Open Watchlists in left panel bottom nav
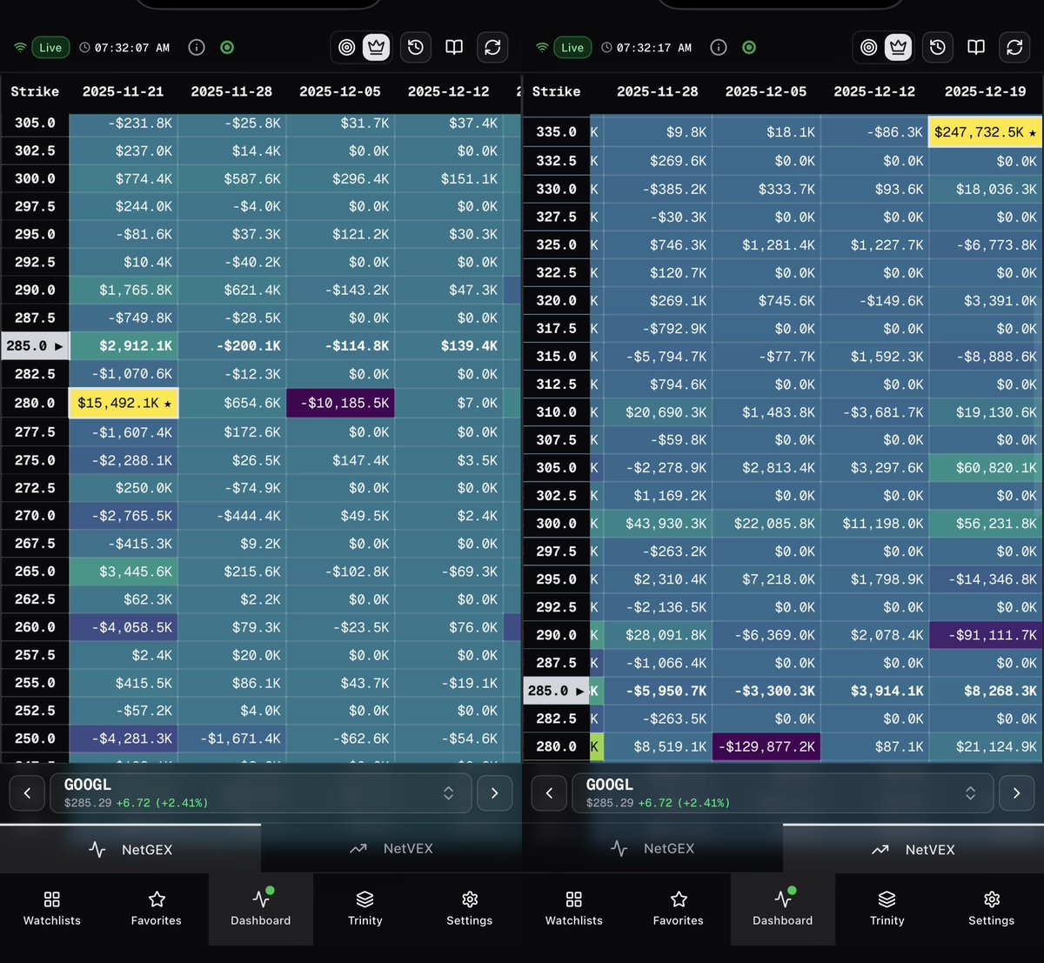 52,909
